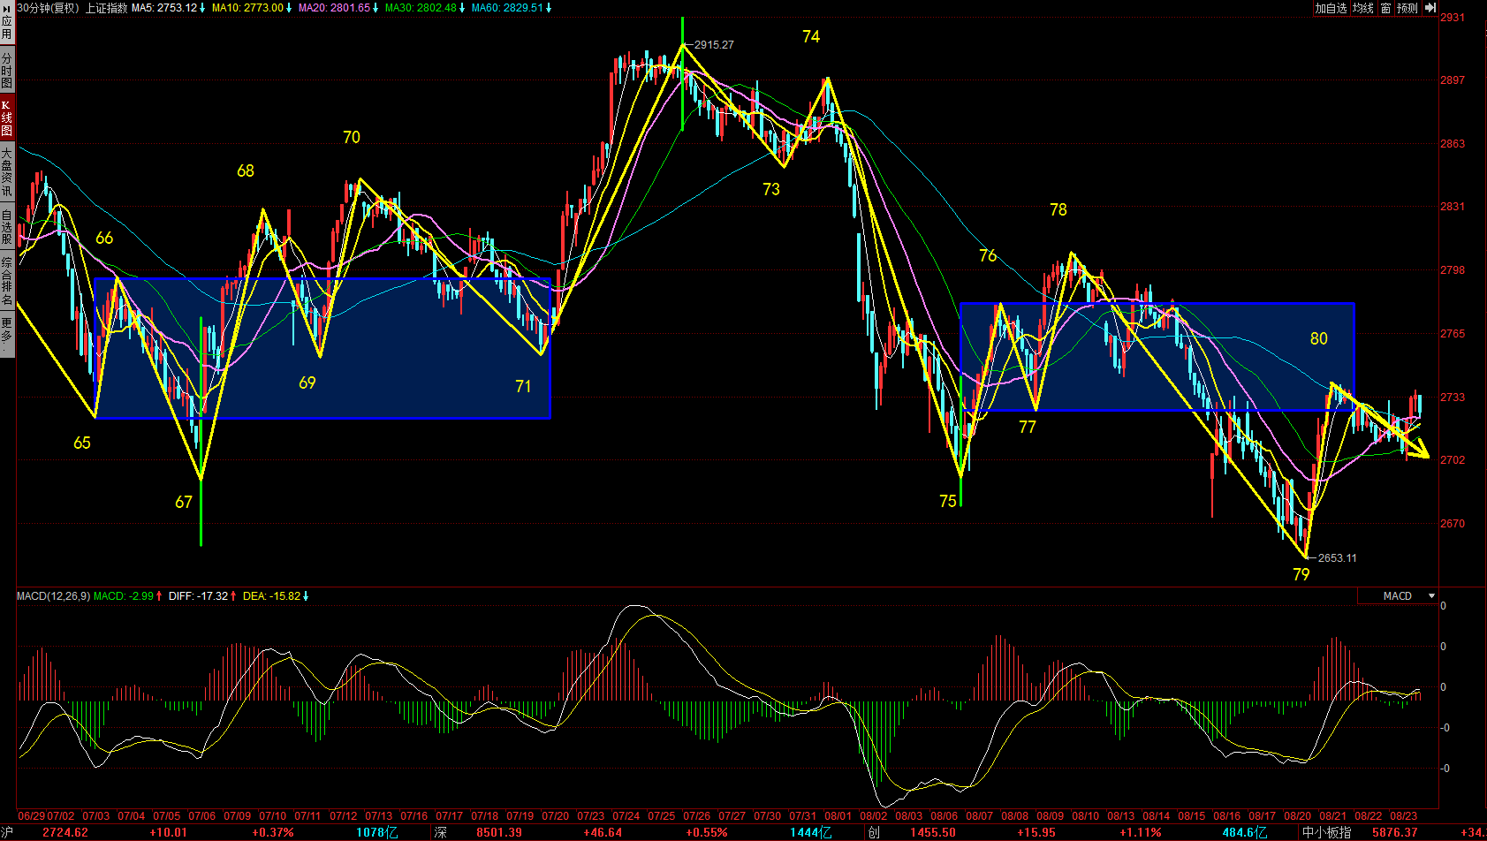This screenshot has height=841, width=1487.
Task: Click the MACD(12,26,9) parameters label
Action: 53,596
